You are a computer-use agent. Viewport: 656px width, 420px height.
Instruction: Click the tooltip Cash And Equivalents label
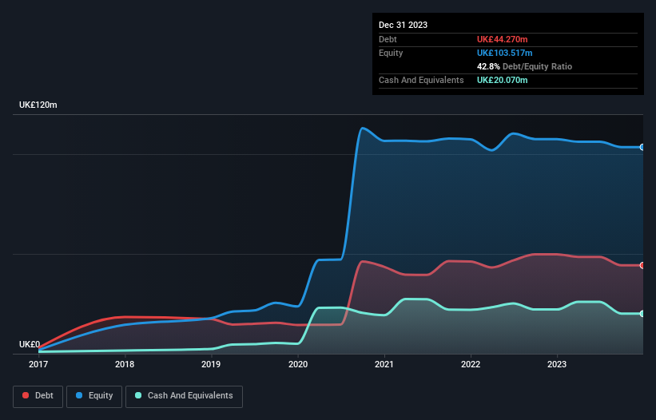pyautogui.click(x=421, y=80)
